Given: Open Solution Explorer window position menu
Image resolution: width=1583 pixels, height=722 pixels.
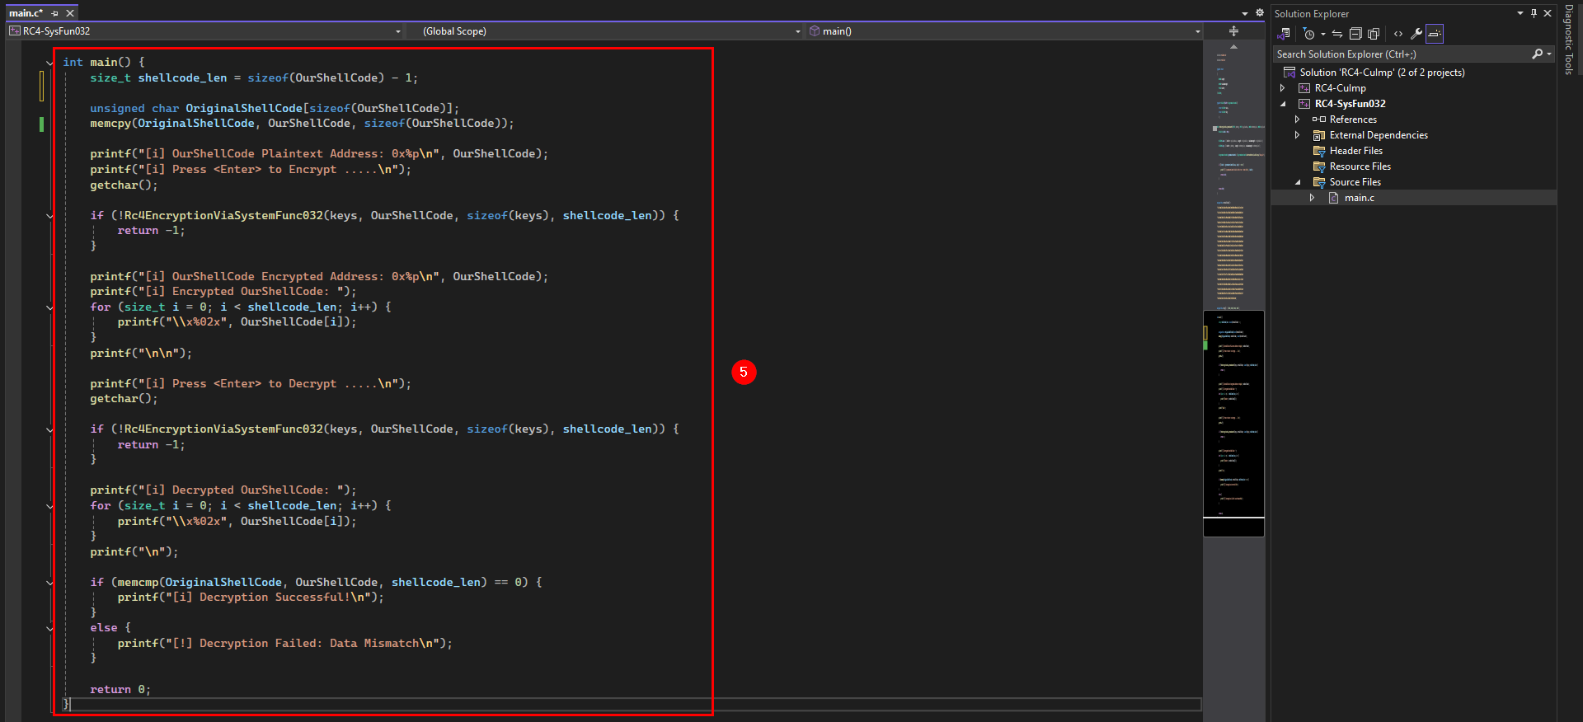Looking at the screenshot, I should [1520, 13].
